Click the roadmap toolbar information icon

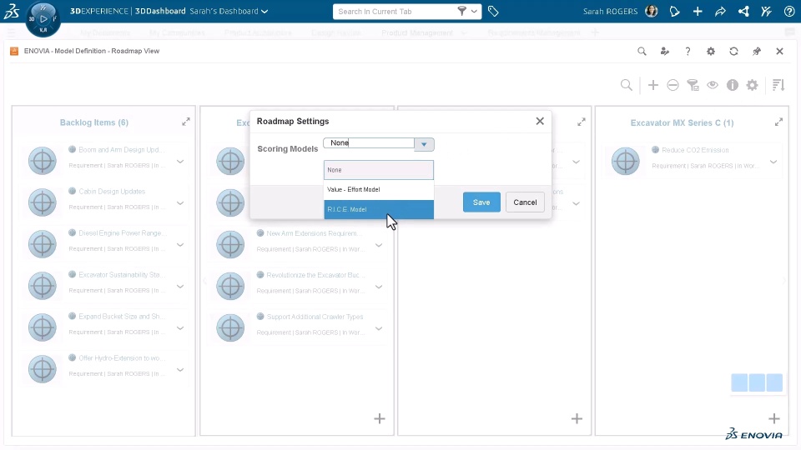733,85
